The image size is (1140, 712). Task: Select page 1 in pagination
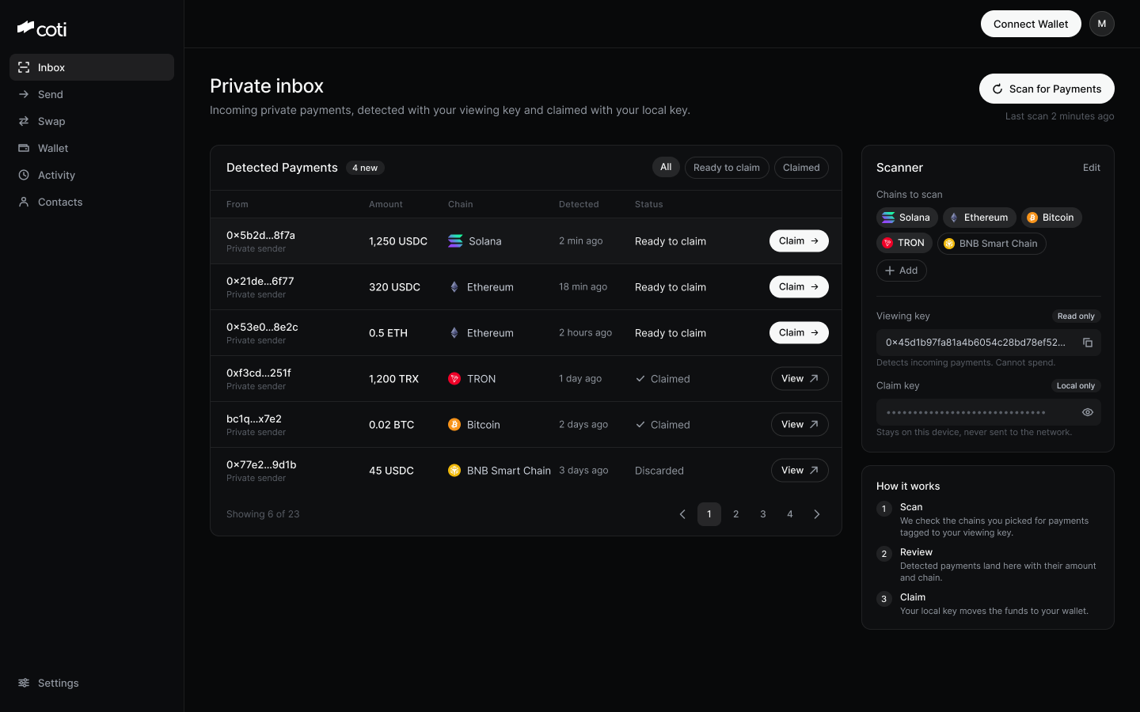tap(709, 514)
